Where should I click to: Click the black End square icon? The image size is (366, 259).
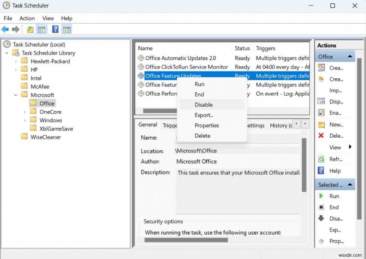(321, 207)
